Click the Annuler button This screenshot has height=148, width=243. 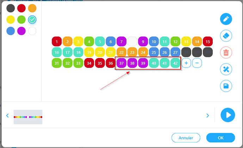click(186, 138)
